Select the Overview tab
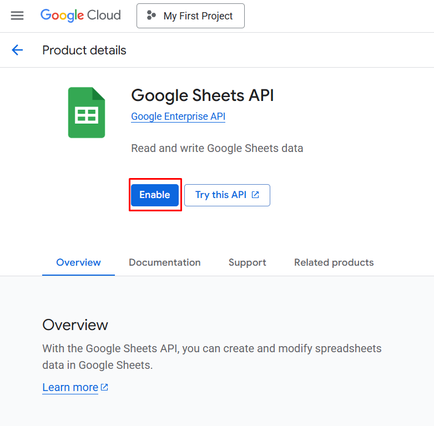The image size is (434, 426). click(79, 262)
